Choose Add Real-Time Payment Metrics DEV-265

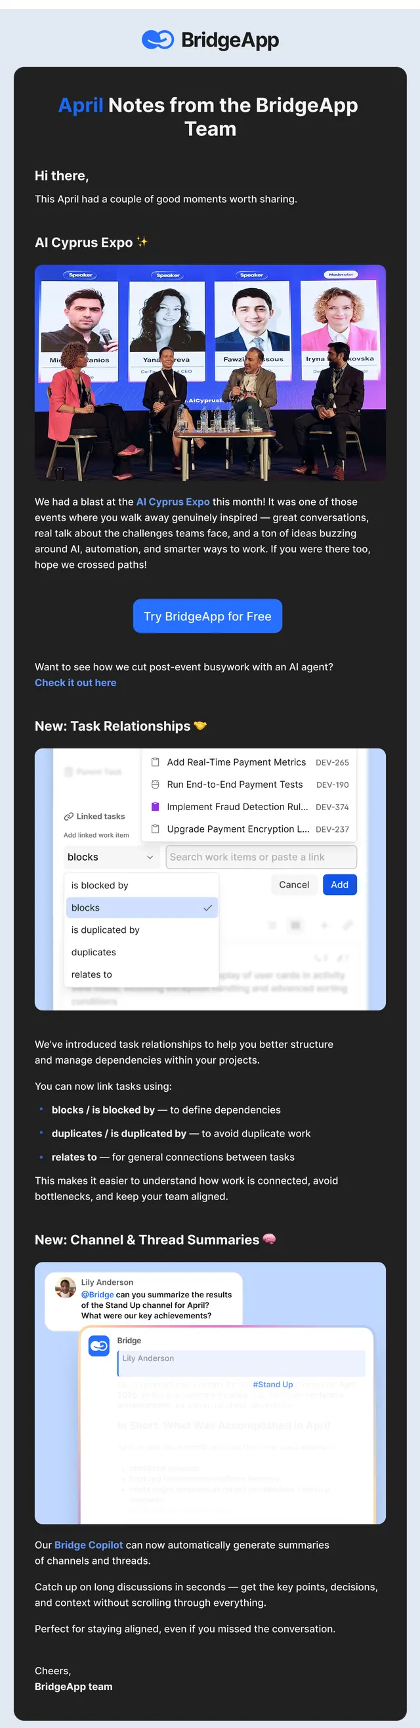(249, 762)
